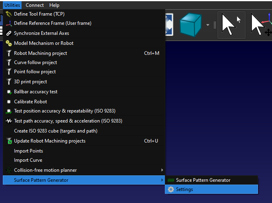Click the Reference Frame axes icon
The image size is (272, 203).
[9, 23]
